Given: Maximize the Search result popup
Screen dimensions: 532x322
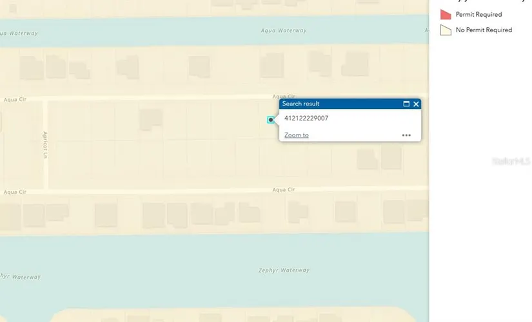Looking at the screenshot, I should (406, 104).
